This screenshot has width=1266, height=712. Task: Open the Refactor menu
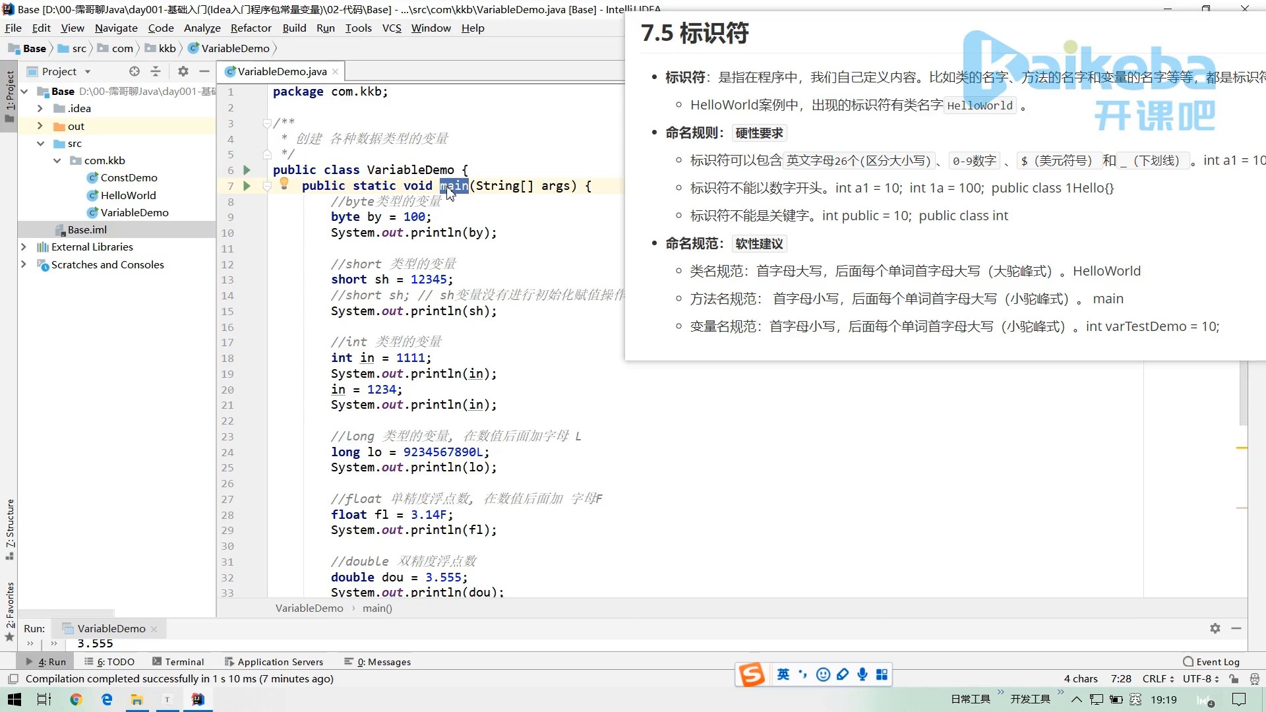point(251,28)
